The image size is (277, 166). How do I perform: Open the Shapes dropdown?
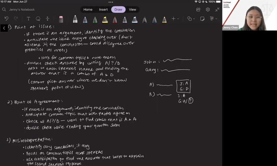tap(191, 19)
